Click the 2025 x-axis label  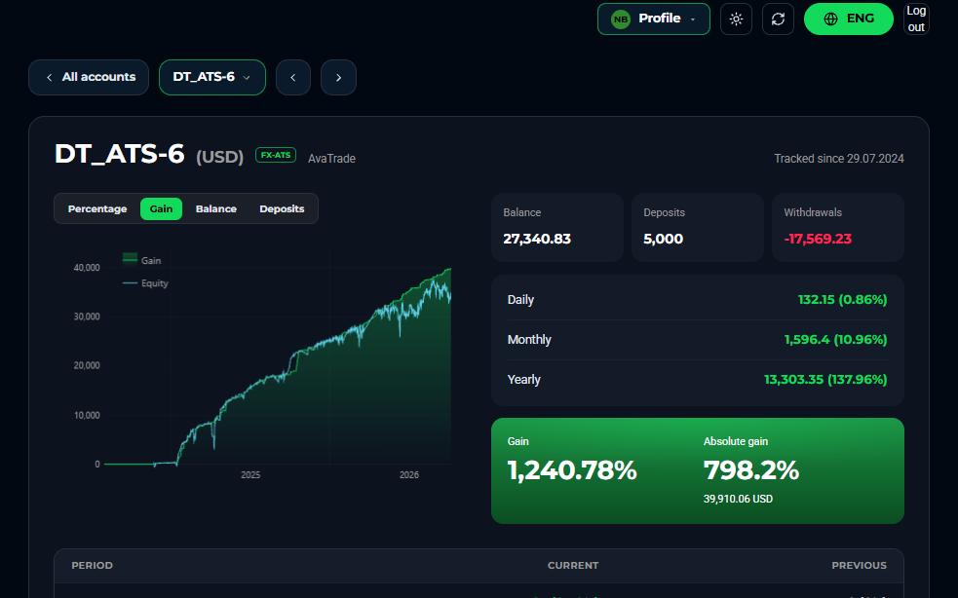point(250,474)
